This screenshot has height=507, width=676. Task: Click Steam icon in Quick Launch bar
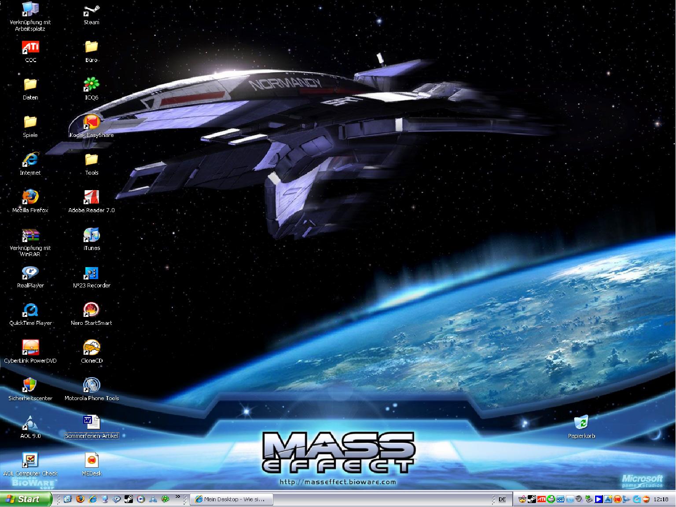(129, 500)
